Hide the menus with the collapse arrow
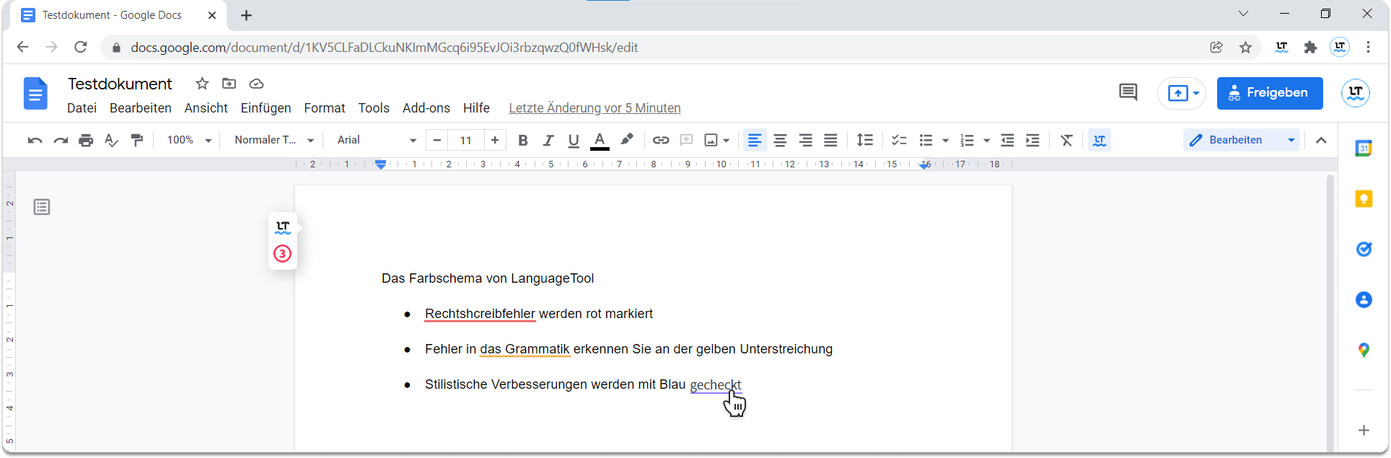The width and height of the screenshot is (1391, 458). [1321, 140]
